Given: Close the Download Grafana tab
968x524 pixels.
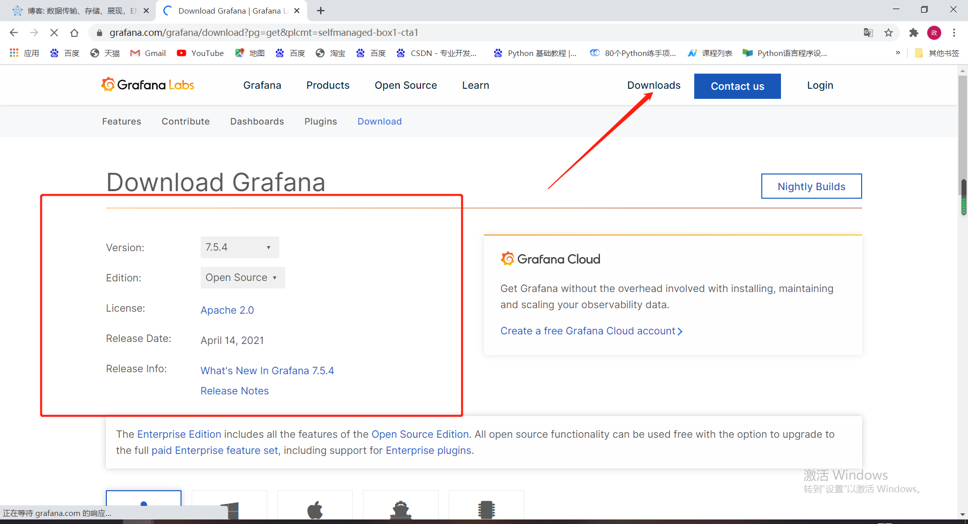Looking at the screenshot, I should point(297,11).
